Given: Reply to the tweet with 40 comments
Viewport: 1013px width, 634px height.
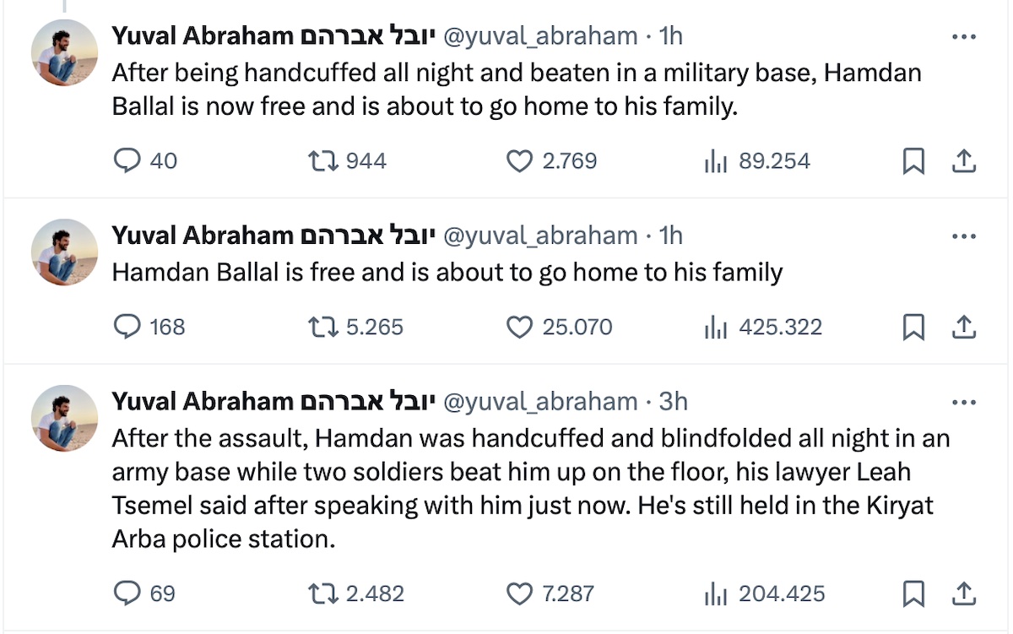Looking at the screenshot, I should coord(127,160).
